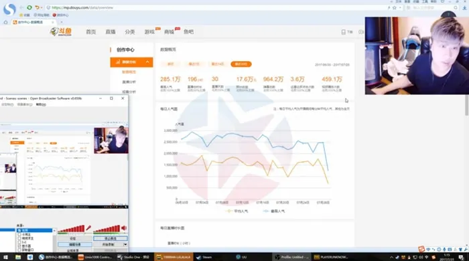Open the 开始录制 dropdown arrow in OBS
The width and height of the screenshot is (469, 261).
click(125, 244)
